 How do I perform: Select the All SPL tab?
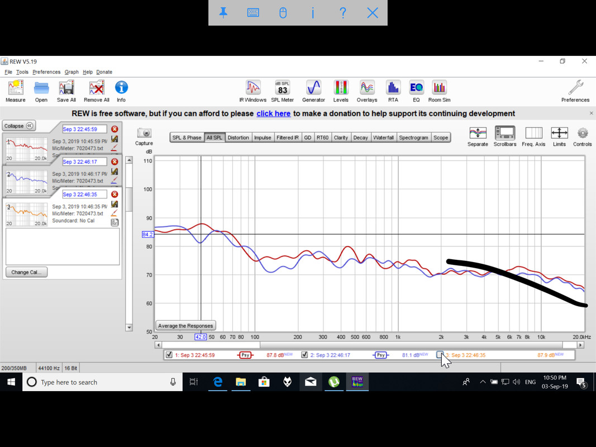(x=214, y=137)
